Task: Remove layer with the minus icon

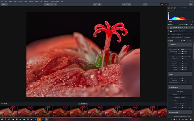Action: [x=189, y=21]
